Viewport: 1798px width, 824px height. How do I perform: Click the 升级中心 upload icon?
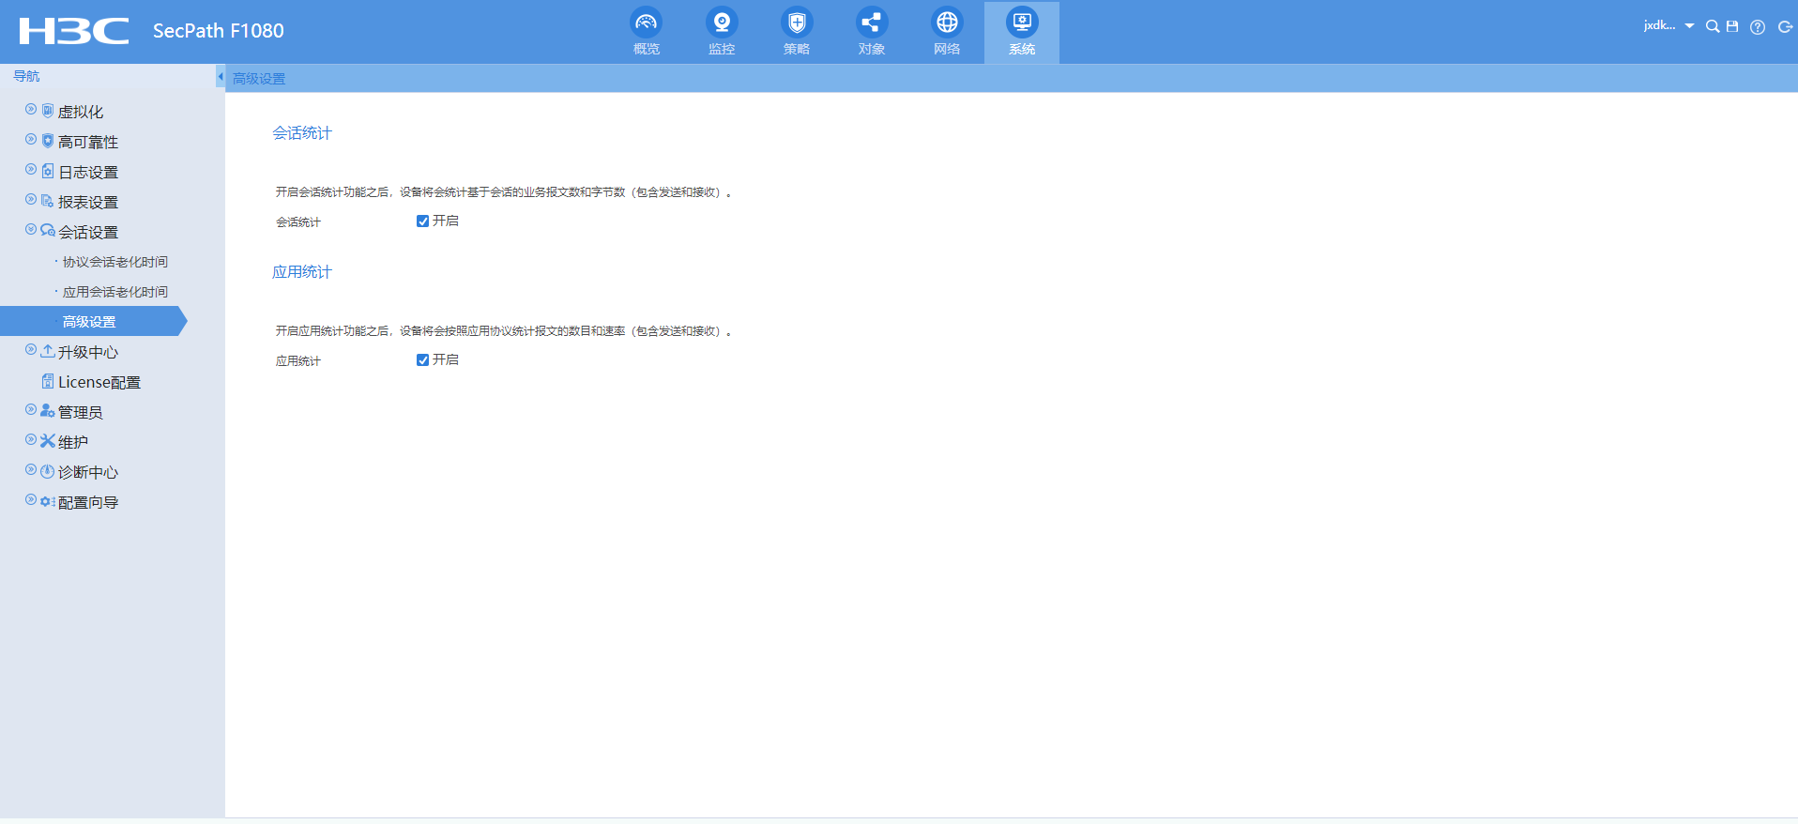point(48,351)
